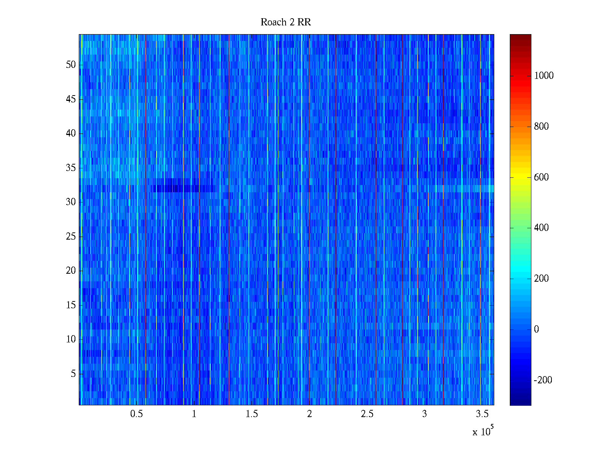Click the dark blue -200 level on colorbar
Image resolution: width=606 pixels, height=455 pixels.
click(520, 380)
